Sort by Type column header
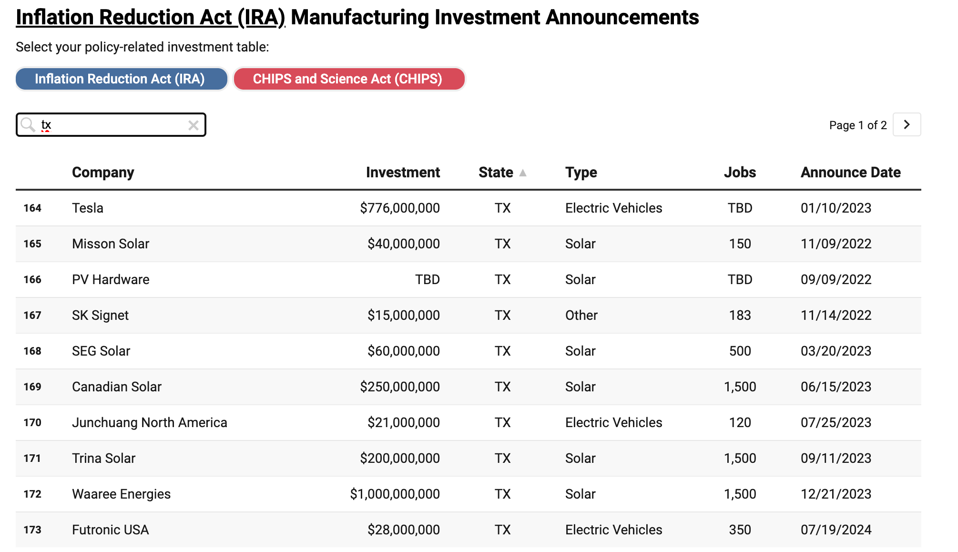Viewport: 958px width, 552px height. pos(581,172)
